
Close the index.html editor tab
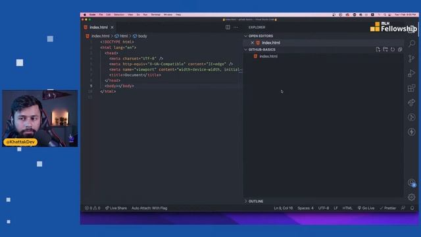click(x=112, y=28)
